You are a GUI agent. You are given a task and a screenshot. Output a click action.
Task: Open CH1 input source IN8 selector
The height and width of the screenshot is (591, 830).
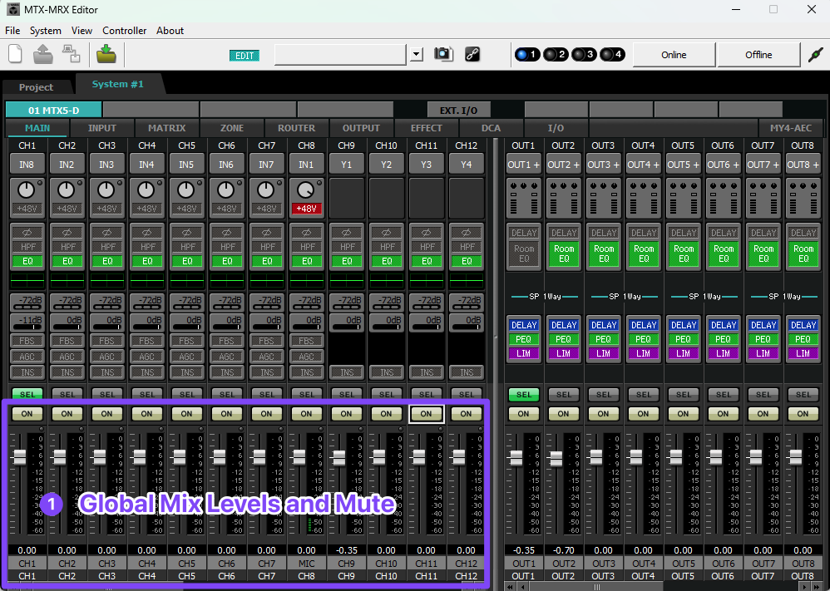(x=27, y=165)
